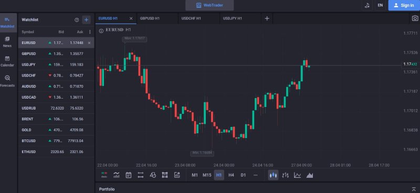The image size is (420, 193).
Task: Set timeframe to M1
Action: click(195, 175)
